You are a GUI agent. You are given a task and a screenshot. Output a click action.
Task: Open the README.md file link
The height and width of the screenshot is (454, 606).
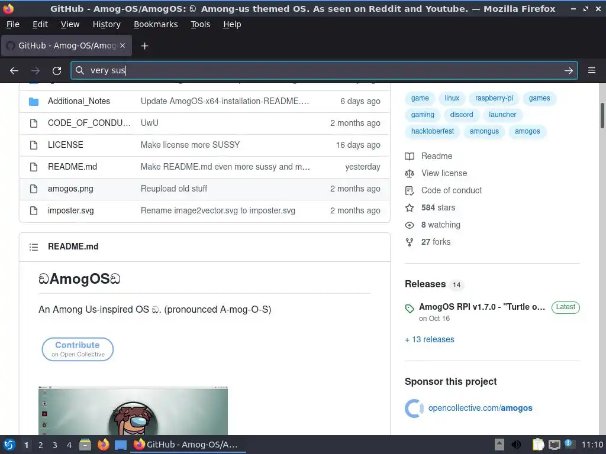(72, 167)
